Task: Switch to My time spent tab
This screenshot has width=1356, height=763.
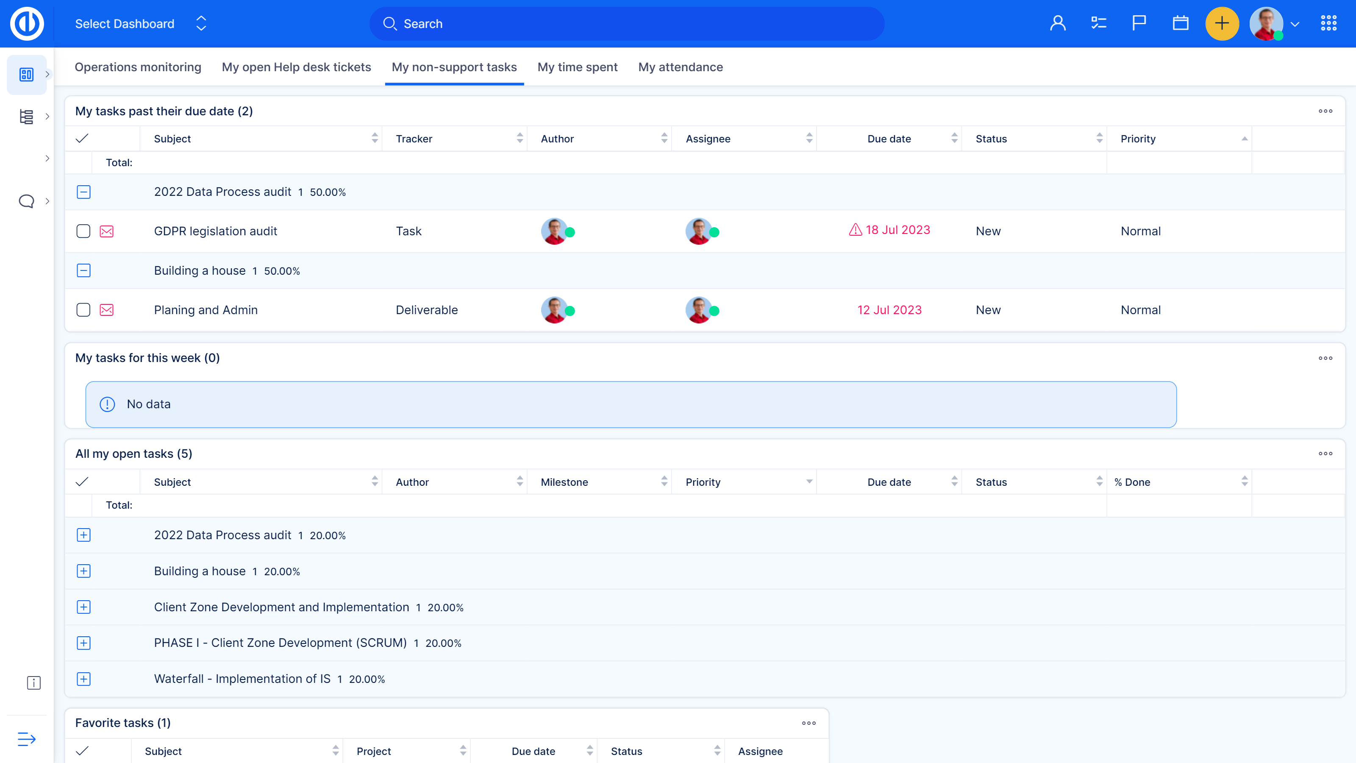Action: click(x=577, y=67)
